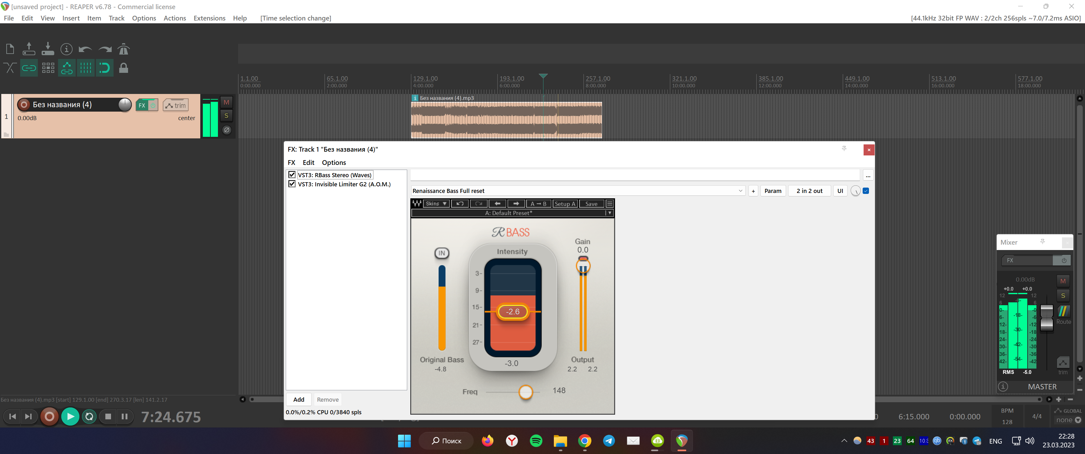The image size is (1085, 454).
Task: Select Invisible Limiter G2 in FX list
Action: [344, 184]
